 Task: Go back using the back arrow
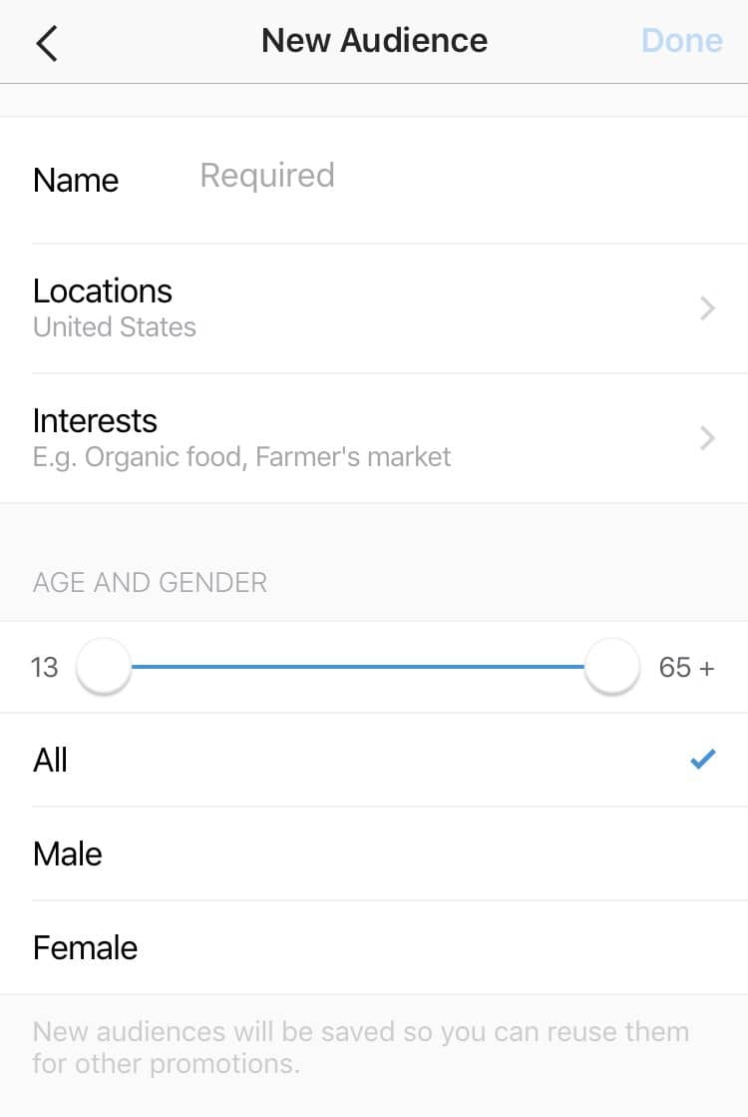(46, 43)
